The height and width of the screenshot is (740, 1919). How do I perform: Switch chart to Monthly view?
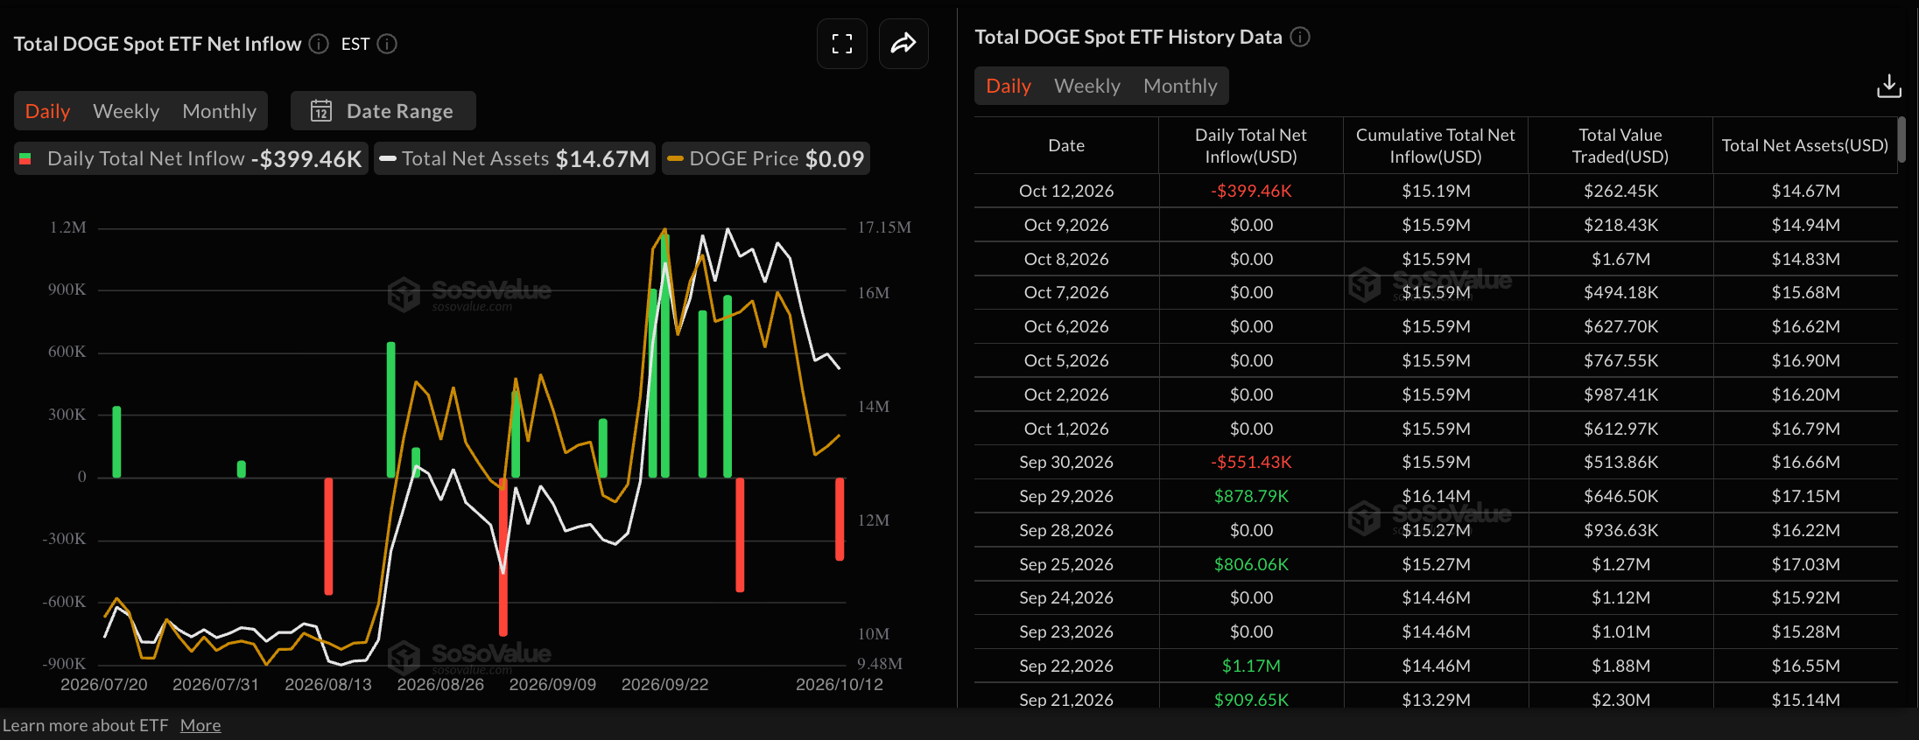219,111
